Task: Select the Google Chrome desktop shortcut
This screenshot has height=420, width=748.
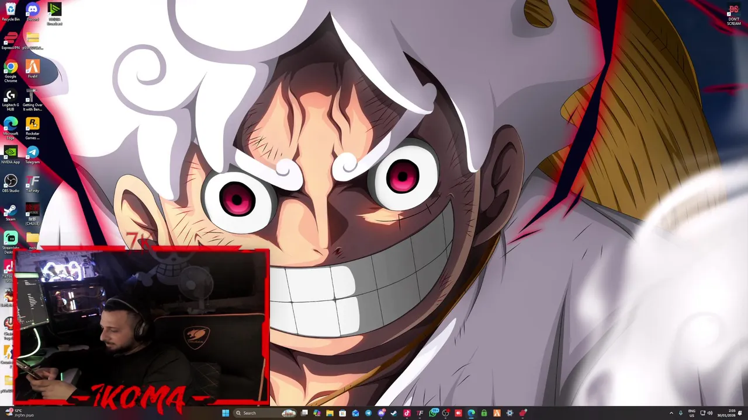Action: coord(11,71)
